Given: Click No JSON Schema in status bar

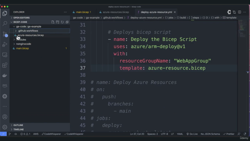Looking at the screenshot, I should (x=210, y=134).
